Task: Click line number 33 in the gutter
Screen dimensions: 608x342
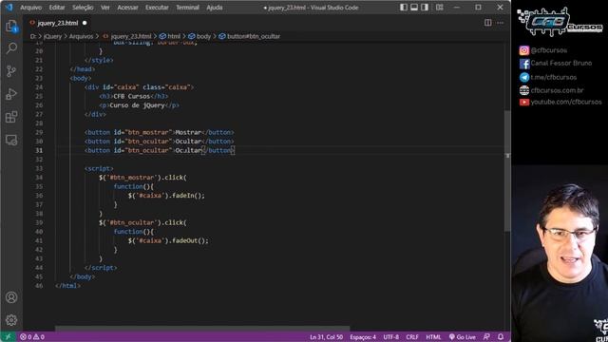Action: pos(39,168)
